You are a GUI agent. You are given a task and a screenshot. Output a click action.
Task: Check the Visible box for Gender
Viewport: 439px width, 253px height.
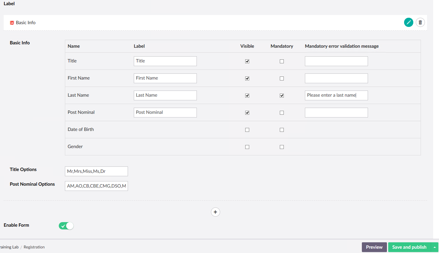coord(247,147)
